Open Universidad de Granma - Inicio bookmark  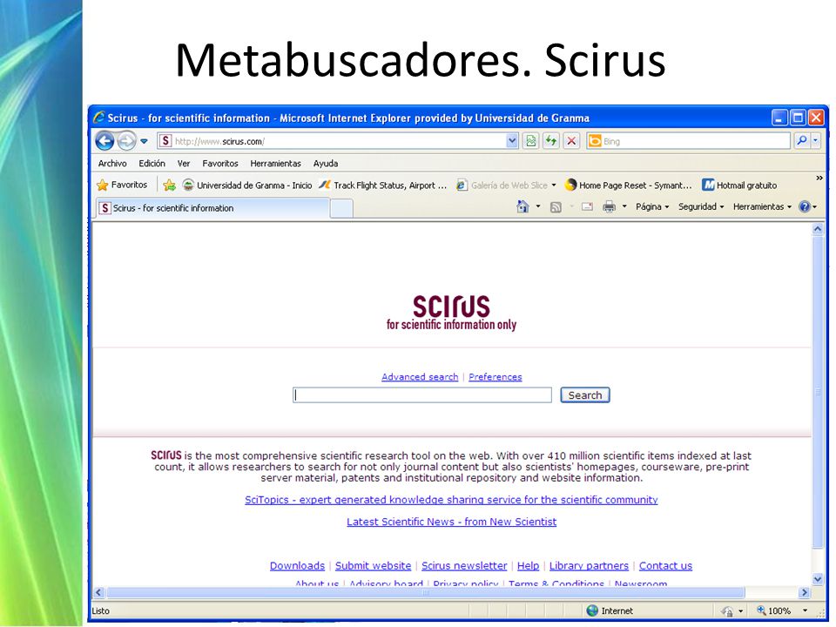coord(247,185)
